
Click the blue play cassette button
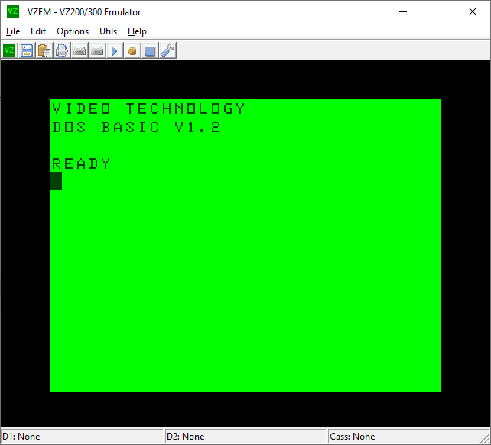tap(115, 50)
